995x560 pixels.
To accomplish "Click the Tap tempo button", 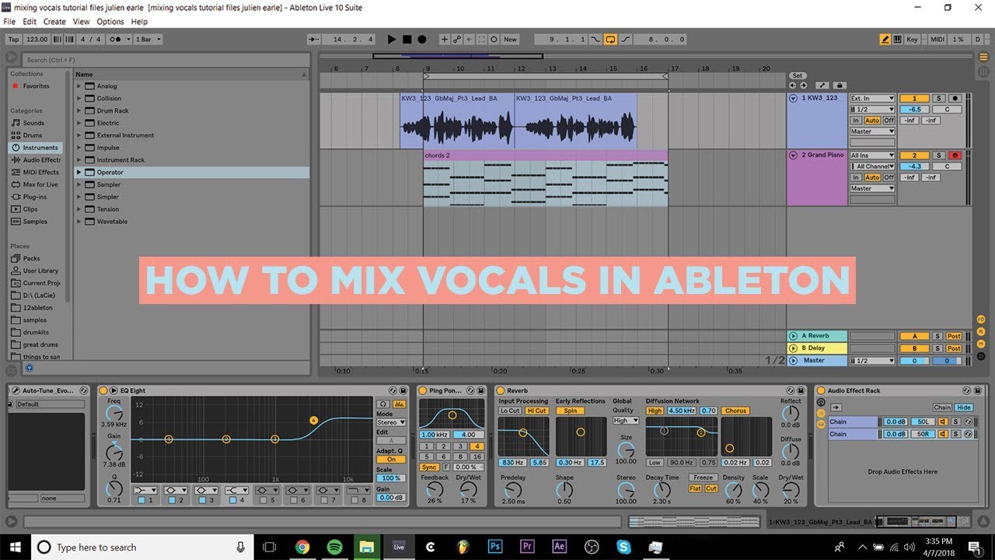I will pyautogui.click(x=13, y=39).
